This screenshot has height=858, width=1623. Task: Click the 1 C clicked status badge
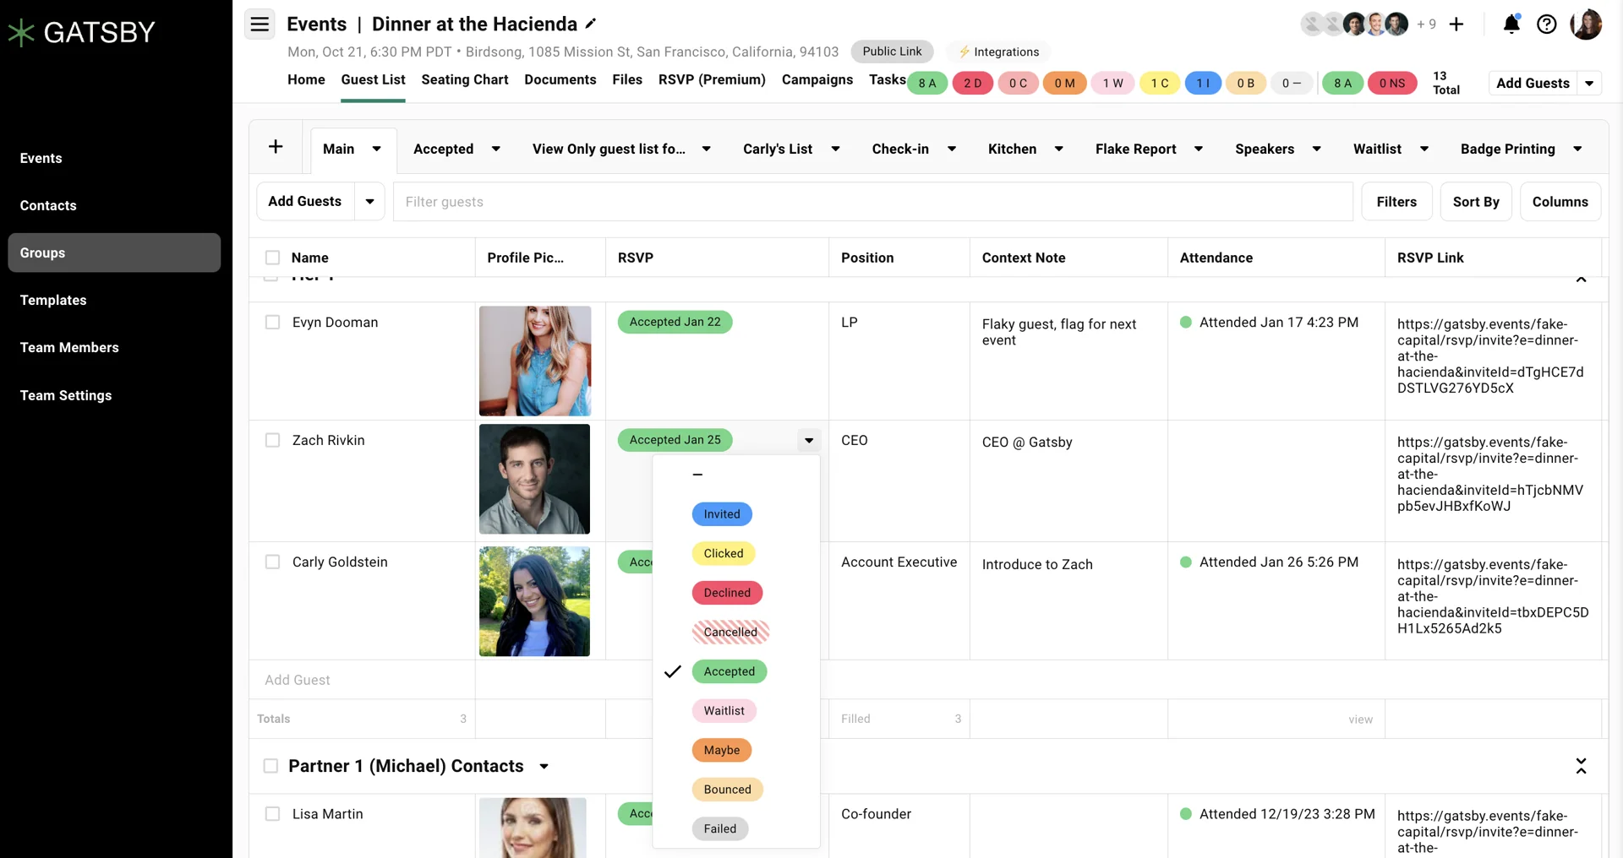1160,83
